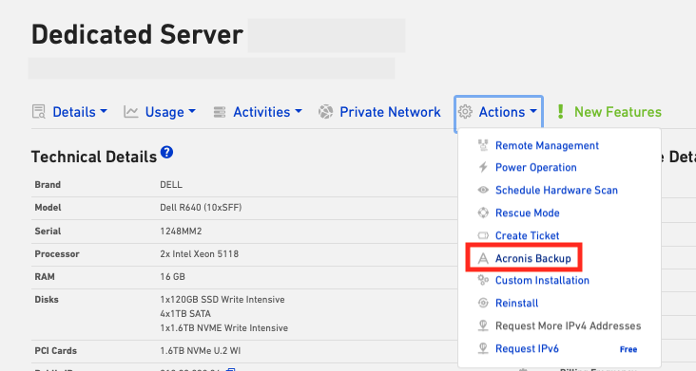Select Request IPv6 entry
Image resolution: width=696 pixels, height=371 pixels.
527,348
